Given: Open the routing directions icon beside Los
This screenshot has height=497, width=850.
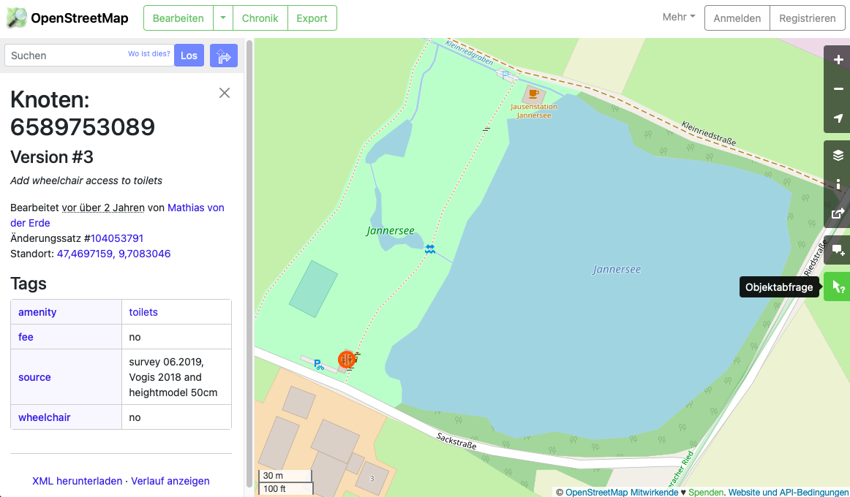Looking at the screenshot, I should [x=224, y=56].
